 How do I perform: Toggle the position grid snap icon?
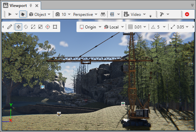[x=130, y=27]
